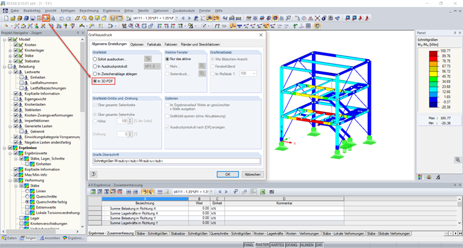Toggle the My moment results icon

(266, 26)
